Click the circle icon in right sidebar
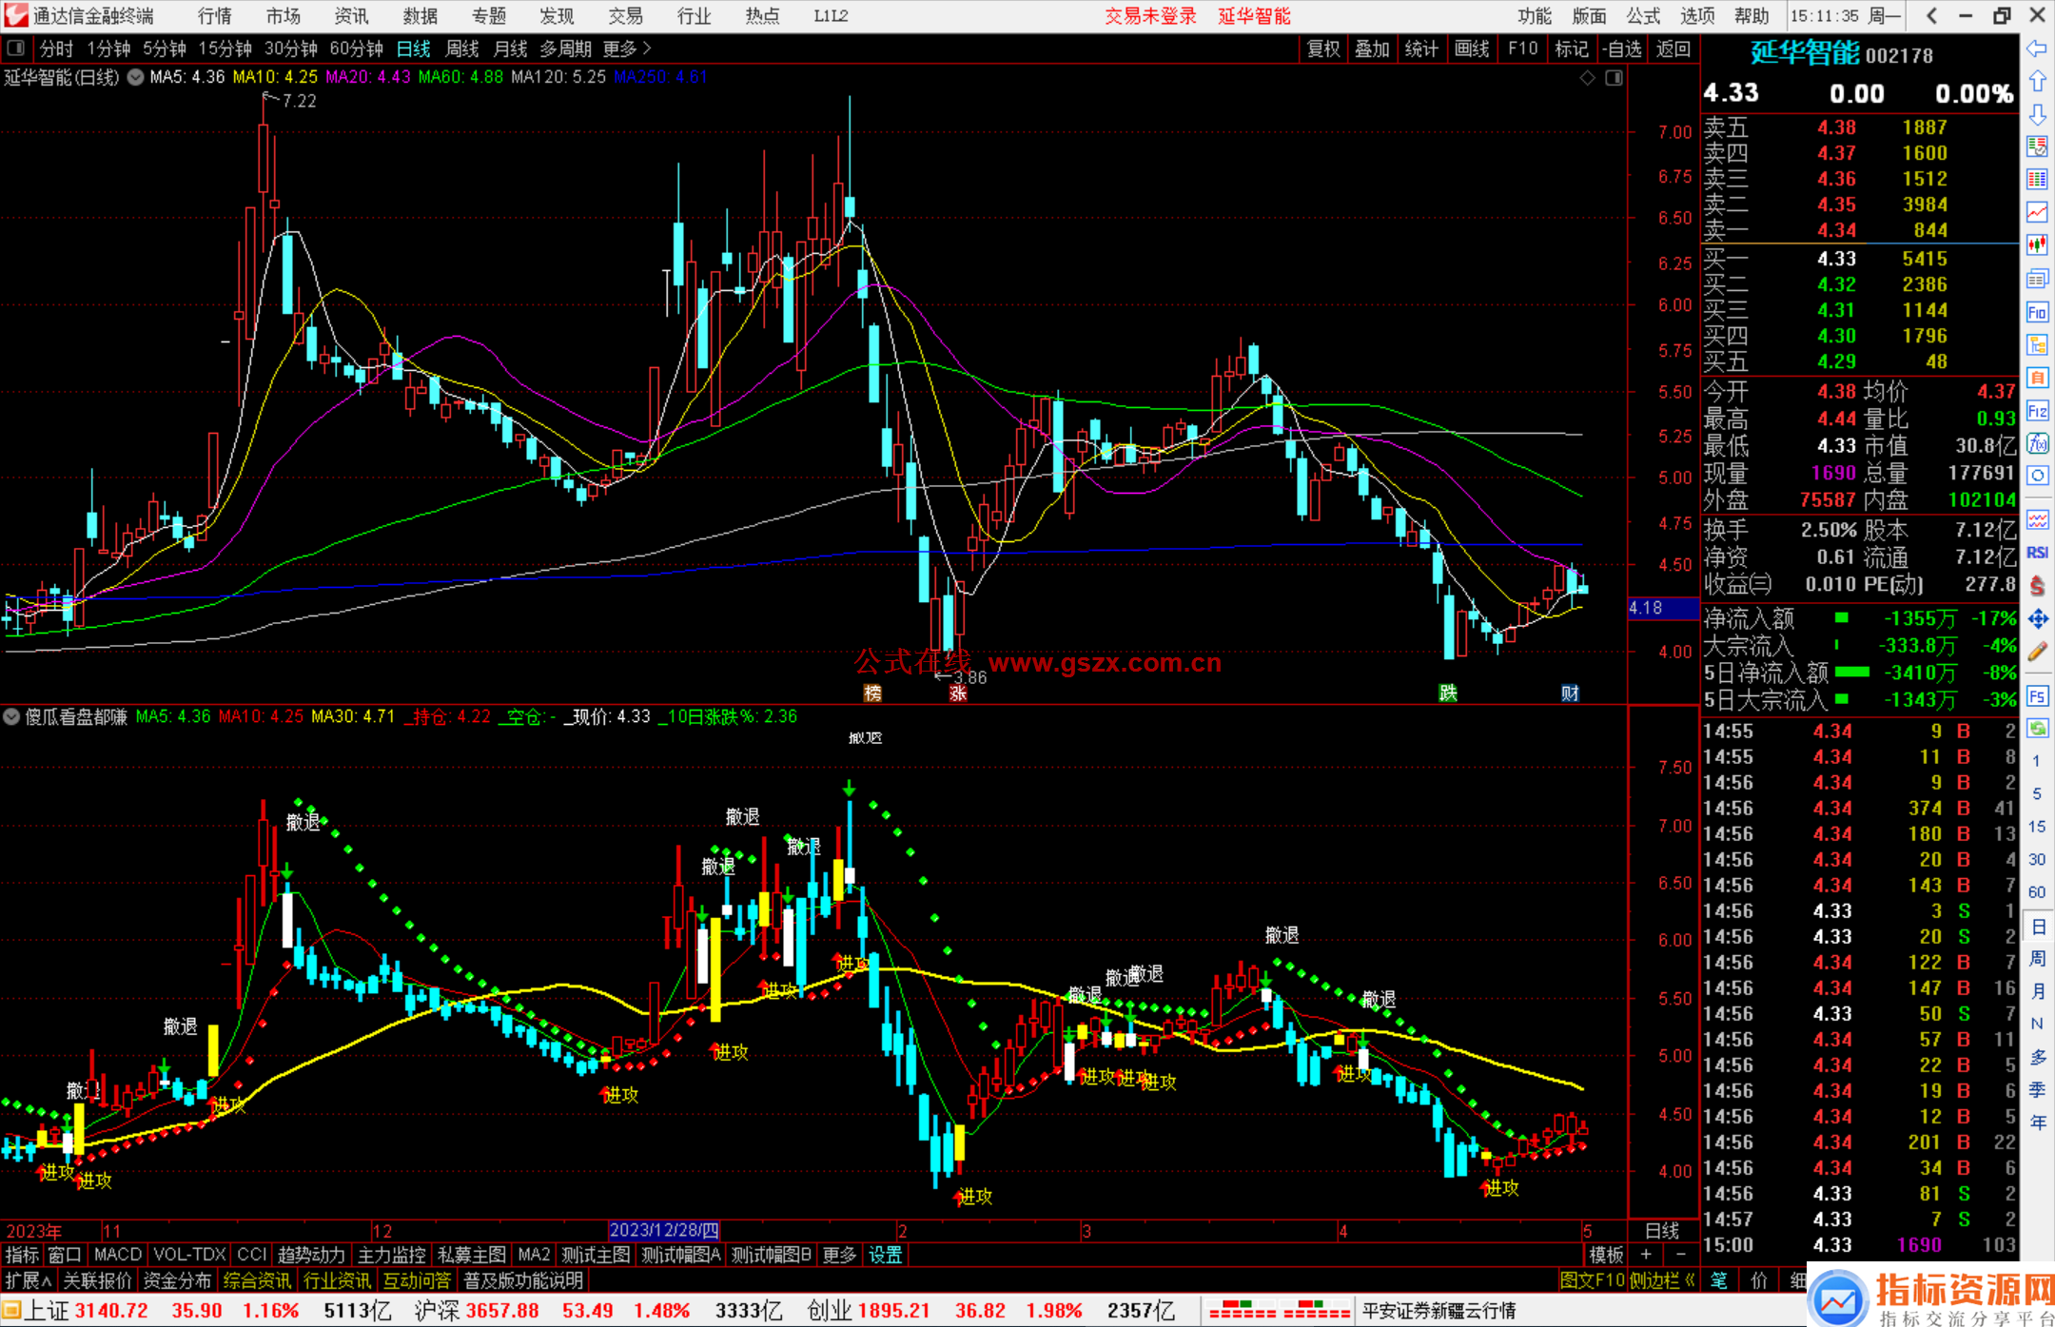This screenshot has width=2055, height=1327. click(2037, 476)
